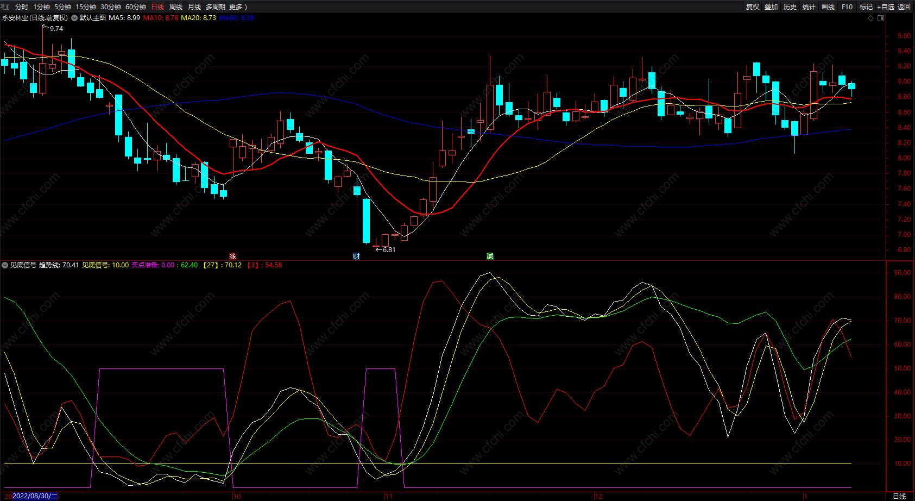Click the 标记 mark button
The width and height of the screenshot is (915, 501).
866,7
